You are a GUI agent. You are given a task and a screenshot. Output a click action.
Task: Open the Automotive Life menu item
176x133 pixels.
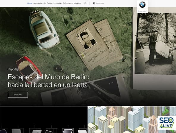[40, 3]
